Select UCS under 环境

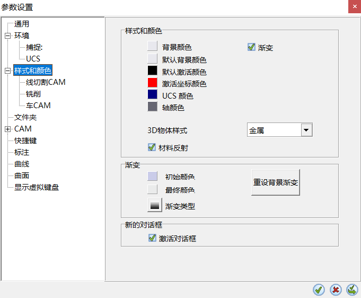33,59
